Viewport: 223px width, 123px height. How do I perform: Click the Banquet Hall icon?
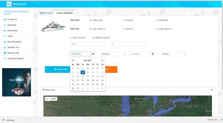(x=5, y=53)
